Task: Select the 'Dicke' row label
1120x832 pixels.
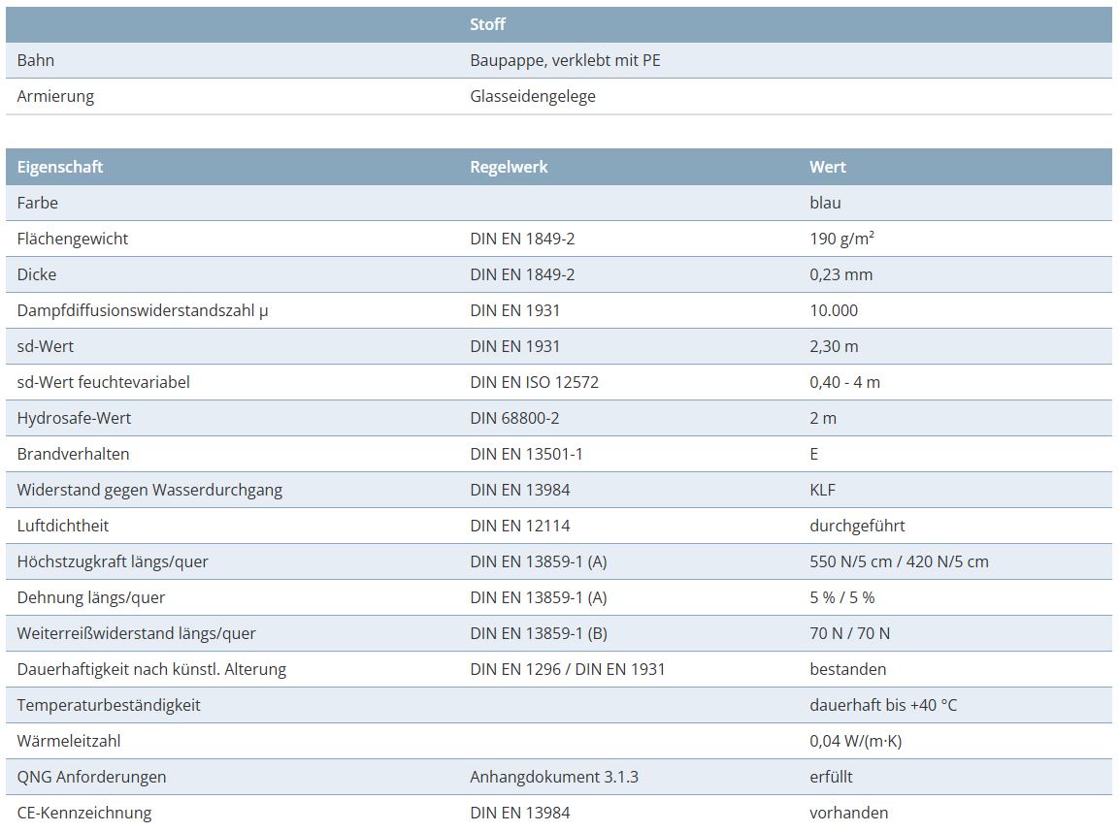Action: (37, 274)
